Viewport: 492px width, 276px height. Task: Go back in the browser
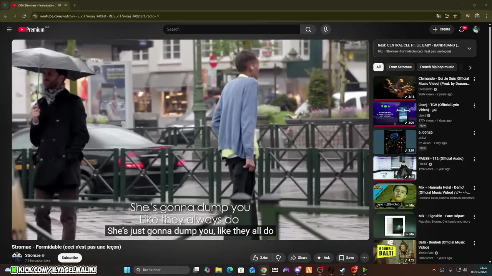click(5, 16)
